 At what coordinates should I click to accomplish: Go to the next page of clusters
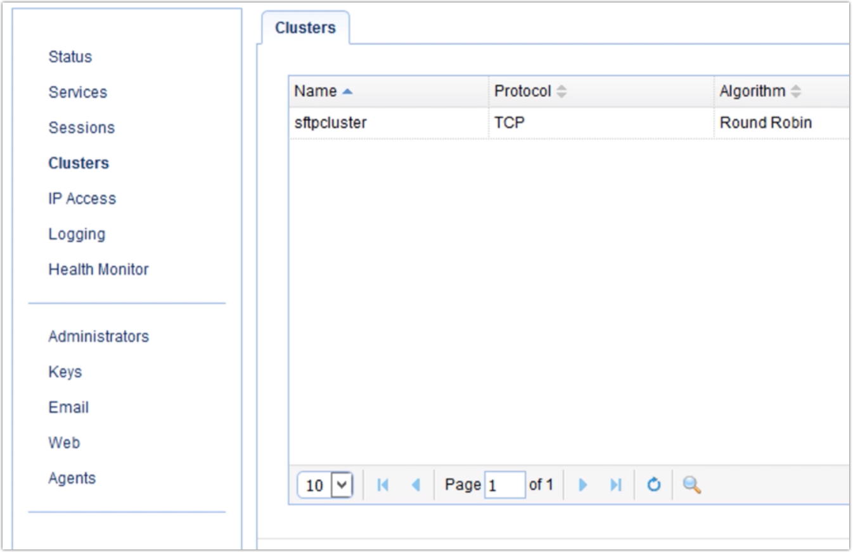[583, 486]
